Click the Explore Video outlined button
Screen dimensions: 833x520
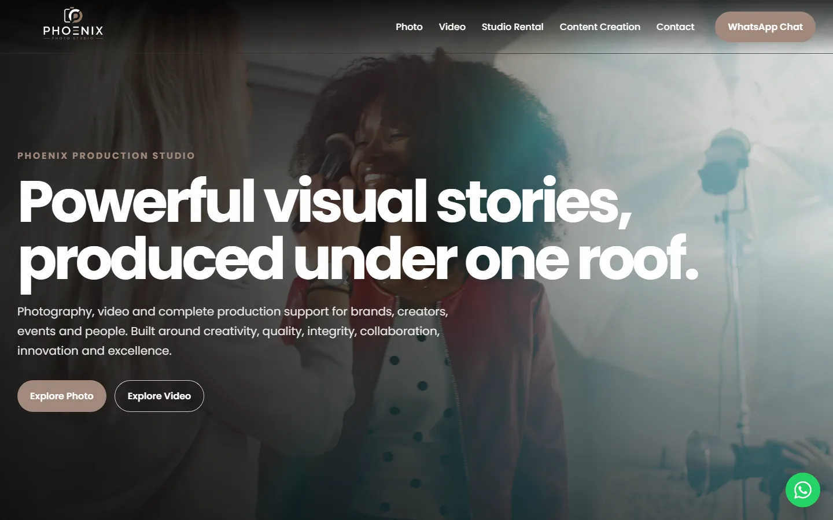pyautogui.click(x=159, y=396)
